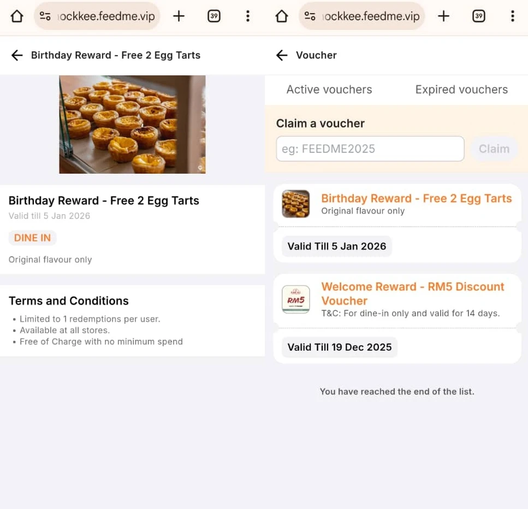This screenshot has width=528, height=509.
Task: Tap the egg tarts voucher thumbnail
Action: click(x=296, y=204)
